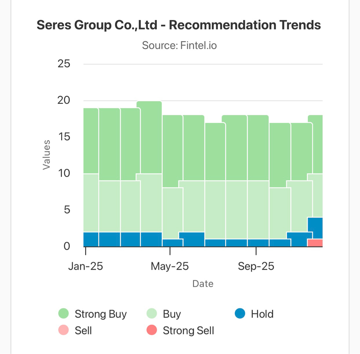Click the May-25 x-axis label

(x=170, y=266)
